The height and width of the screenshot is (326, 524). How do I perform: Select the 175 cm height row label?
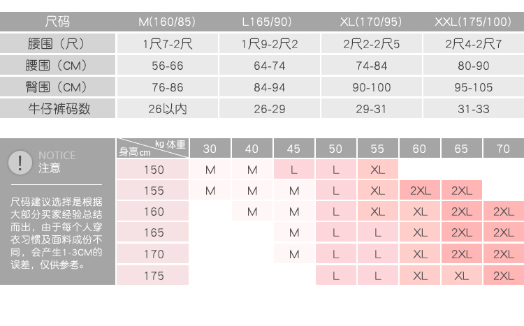[153, 276]
